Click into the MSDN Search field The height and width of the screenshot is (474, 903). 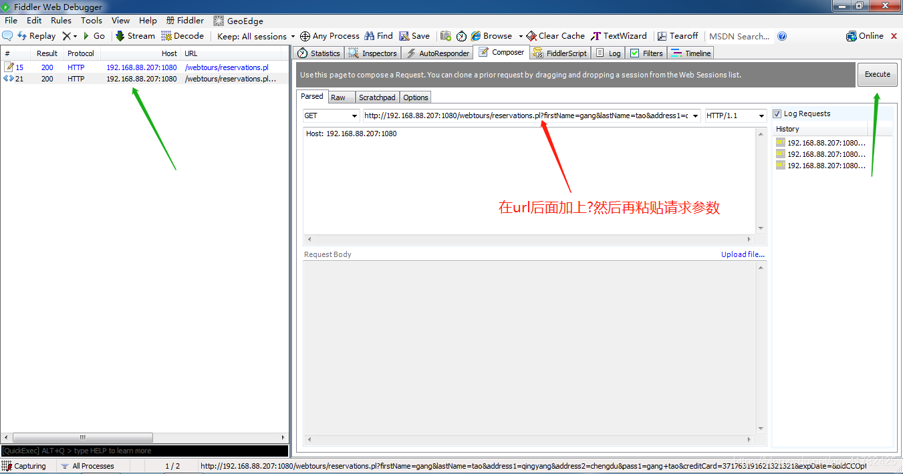tap(739, 36)
